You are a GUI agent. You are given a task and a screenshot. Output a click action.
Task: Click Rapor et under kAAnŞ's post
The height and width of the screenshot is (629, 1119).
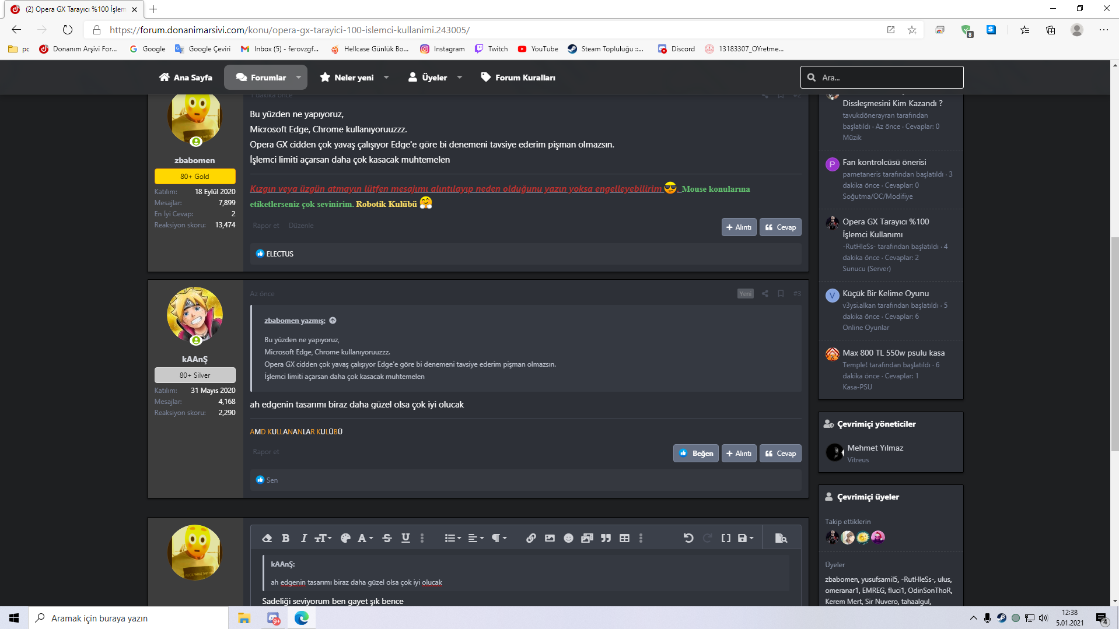pos(266,452)
